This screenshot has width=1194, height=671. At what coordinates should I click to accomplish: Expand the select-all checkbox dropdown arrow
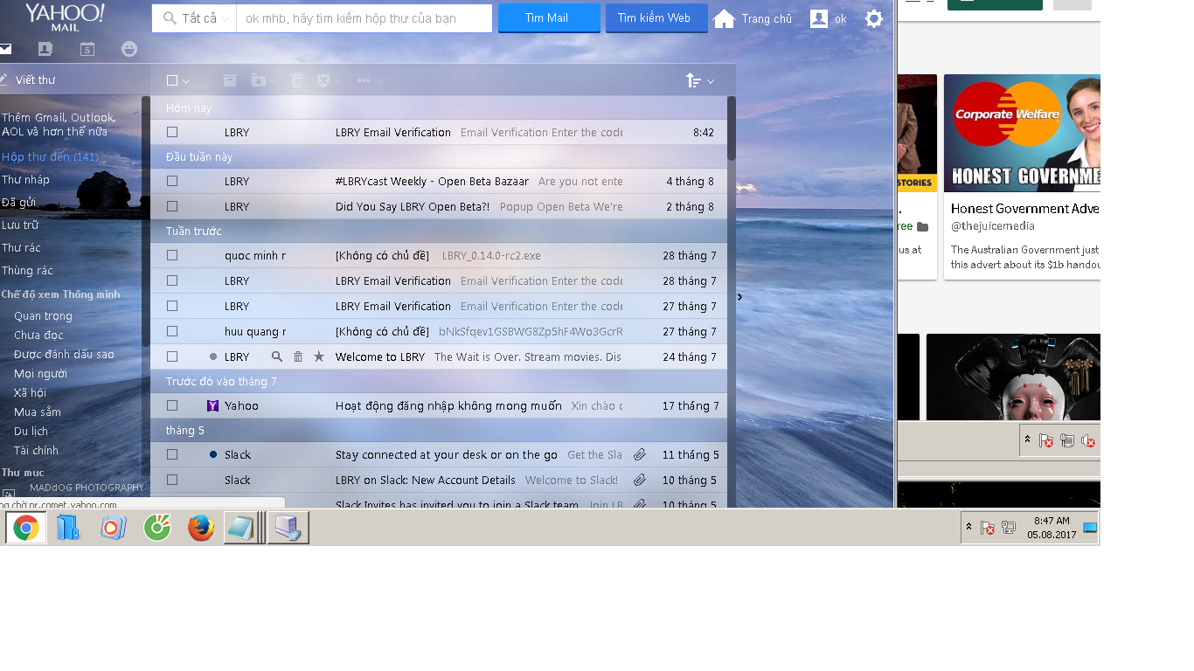click(x=187, y=81)
